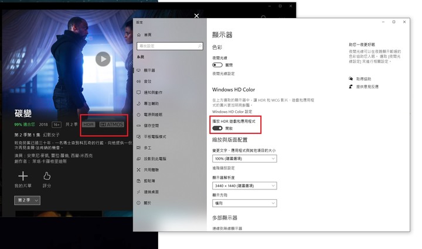Click the Dolby ATMOS badge
Viewport: 422px width, 249px height.
[x=112, y=124]
